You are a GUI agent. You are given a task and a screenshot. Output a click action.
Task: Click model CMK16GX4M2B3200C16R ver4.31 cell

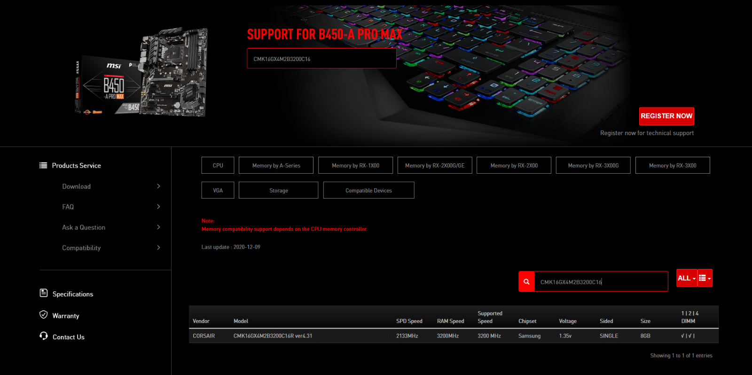[x=273, y=336]
